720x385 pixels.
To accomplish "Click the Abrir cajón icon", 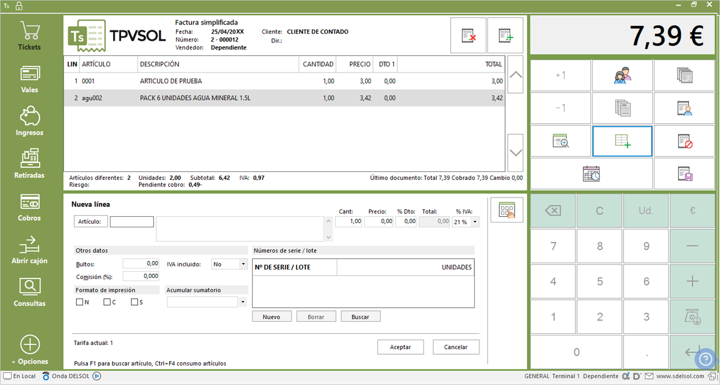I will click(x=30, y=244).
